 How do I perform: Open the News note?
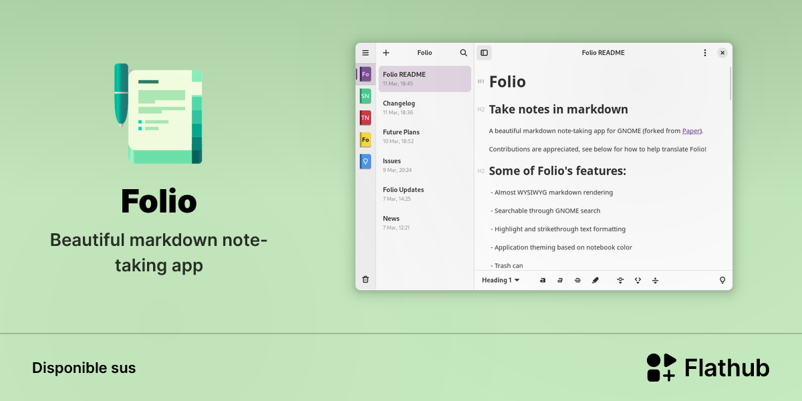tap(424, 223)
